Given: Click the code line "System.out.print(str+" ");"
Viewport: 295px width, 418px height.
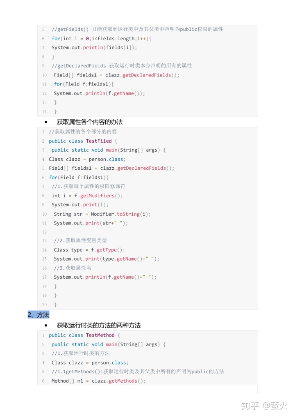Looking at the screenshot, I should [91, 224].
